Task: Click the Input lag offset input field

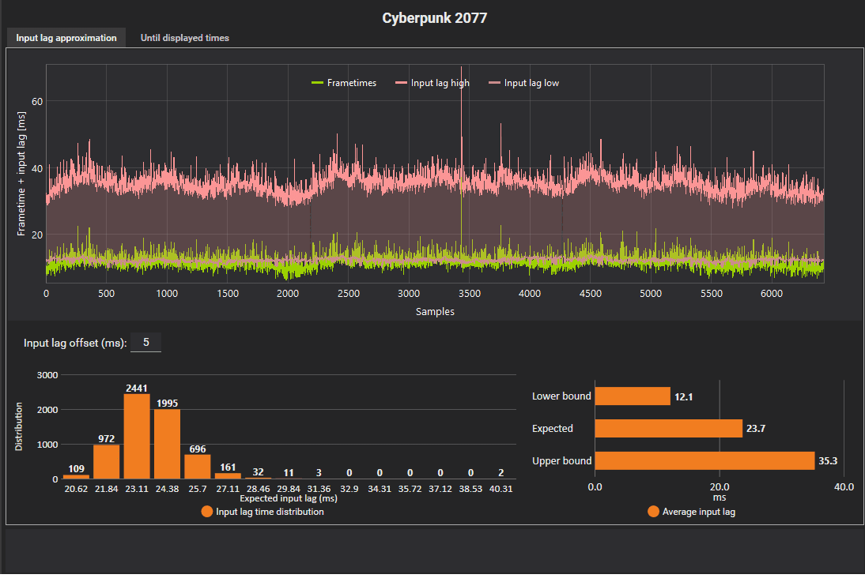Action: click(145, 342)
